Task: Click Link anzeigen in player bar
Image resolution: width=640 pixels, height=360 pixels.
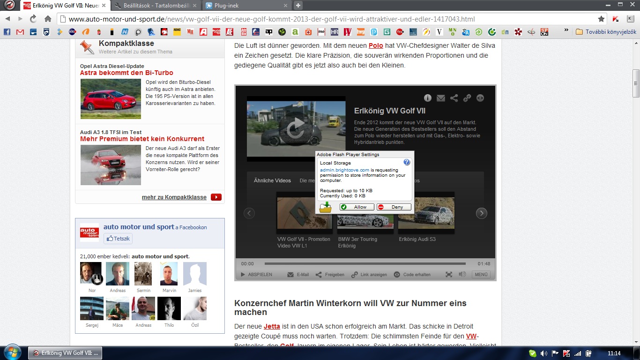Action: click(369, 275)
